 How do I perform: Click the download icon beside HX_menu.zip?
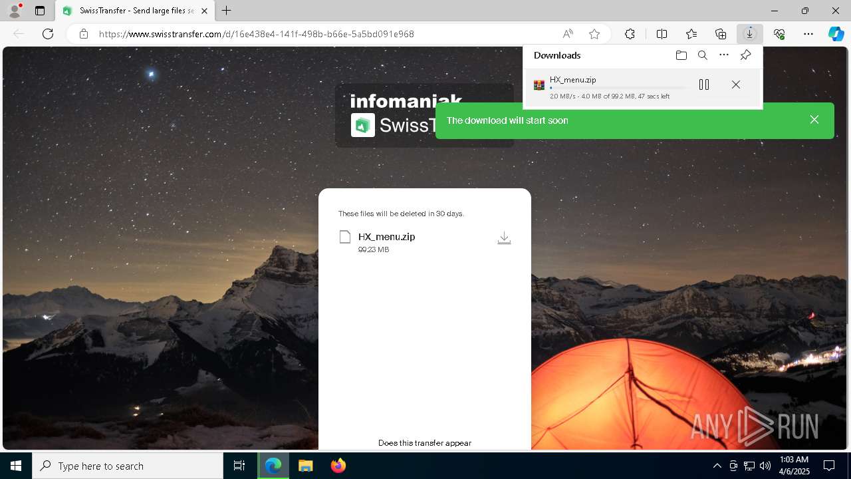504,238
